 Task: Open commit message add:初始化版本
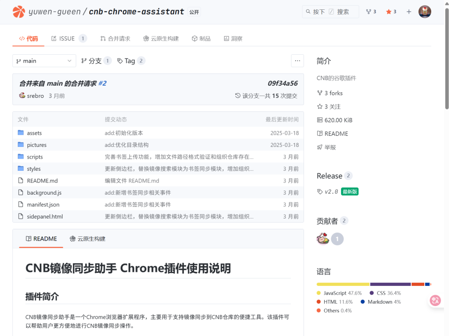click(x=123, y=133)
